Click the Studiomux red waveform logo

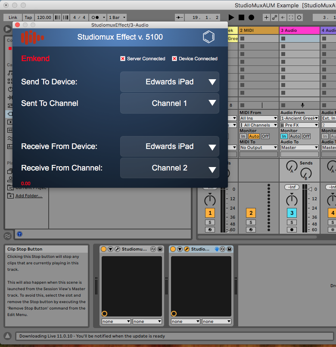point(33,37)
